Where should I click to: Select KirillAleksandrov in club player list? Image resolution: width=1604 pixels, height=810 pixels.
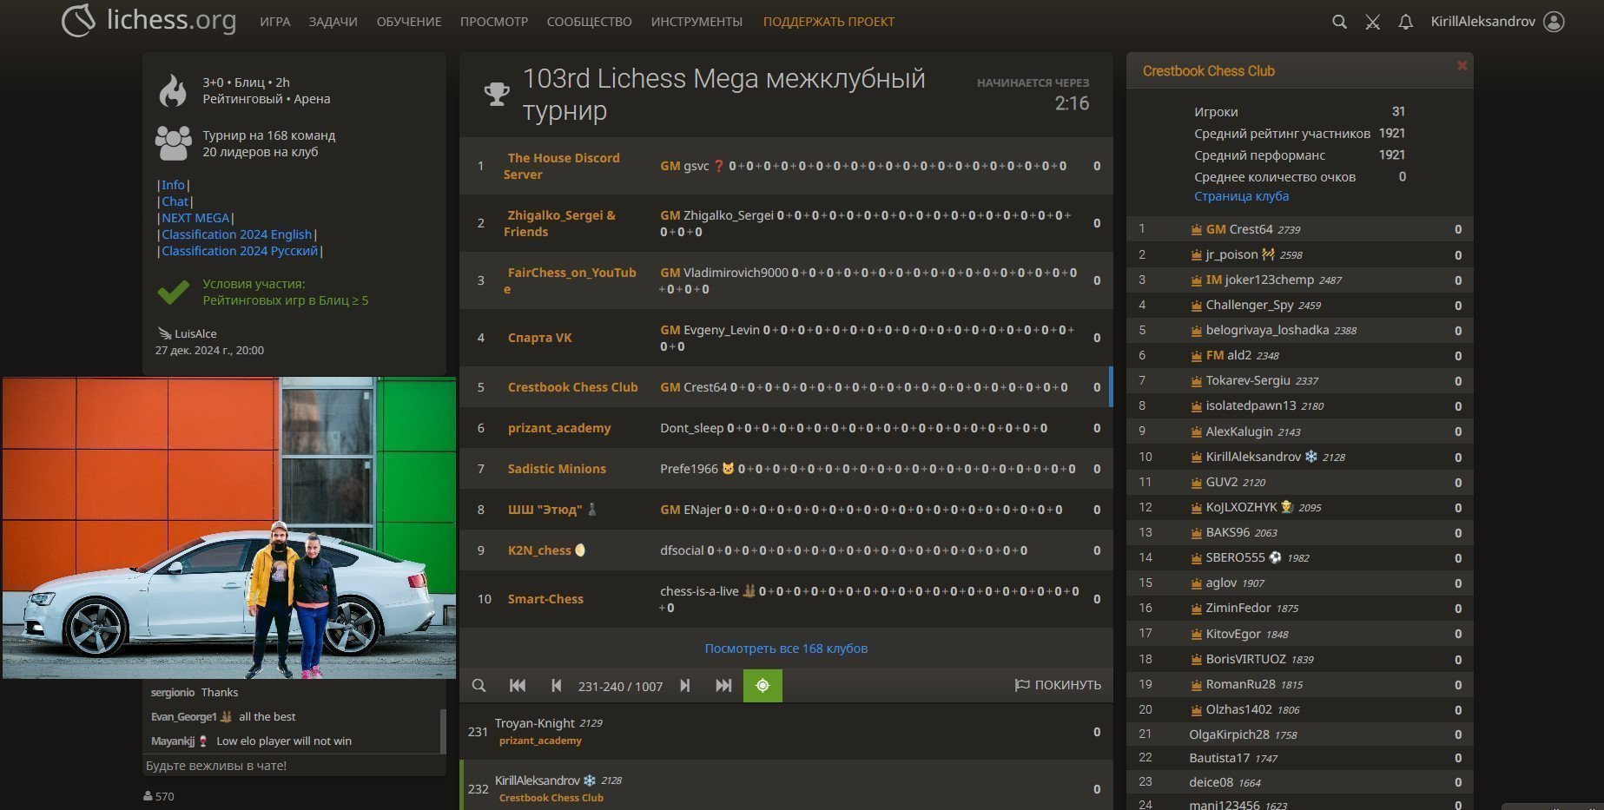click(1300, 457)
